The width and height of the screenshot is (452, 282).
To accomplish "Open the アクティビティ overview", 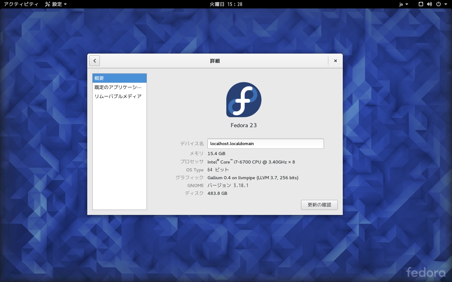I will 21,4.
